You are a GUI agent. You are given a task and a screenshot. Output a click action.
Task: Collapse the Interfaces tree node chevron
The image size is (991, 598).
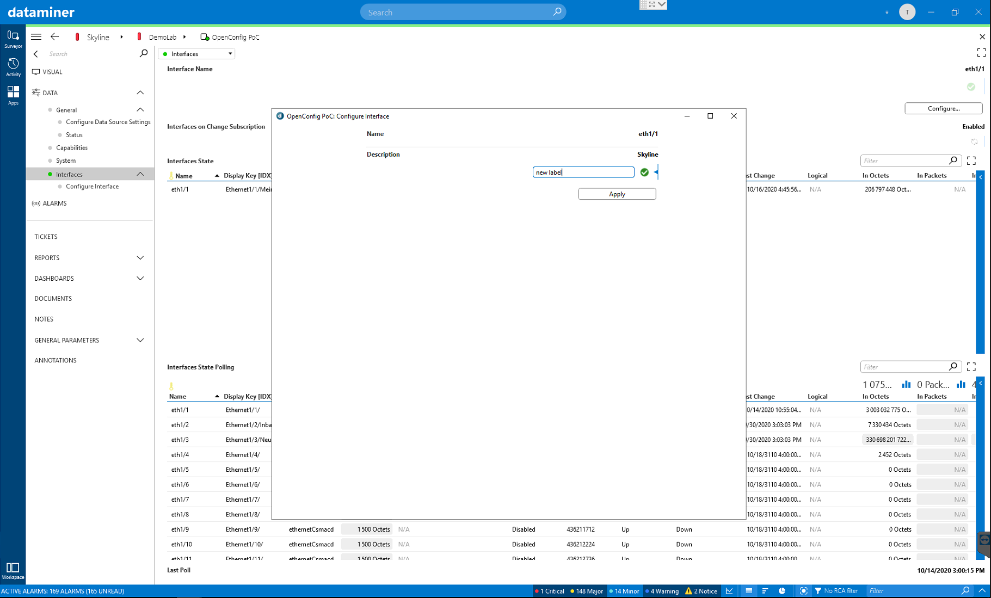(x=140, y=174)
